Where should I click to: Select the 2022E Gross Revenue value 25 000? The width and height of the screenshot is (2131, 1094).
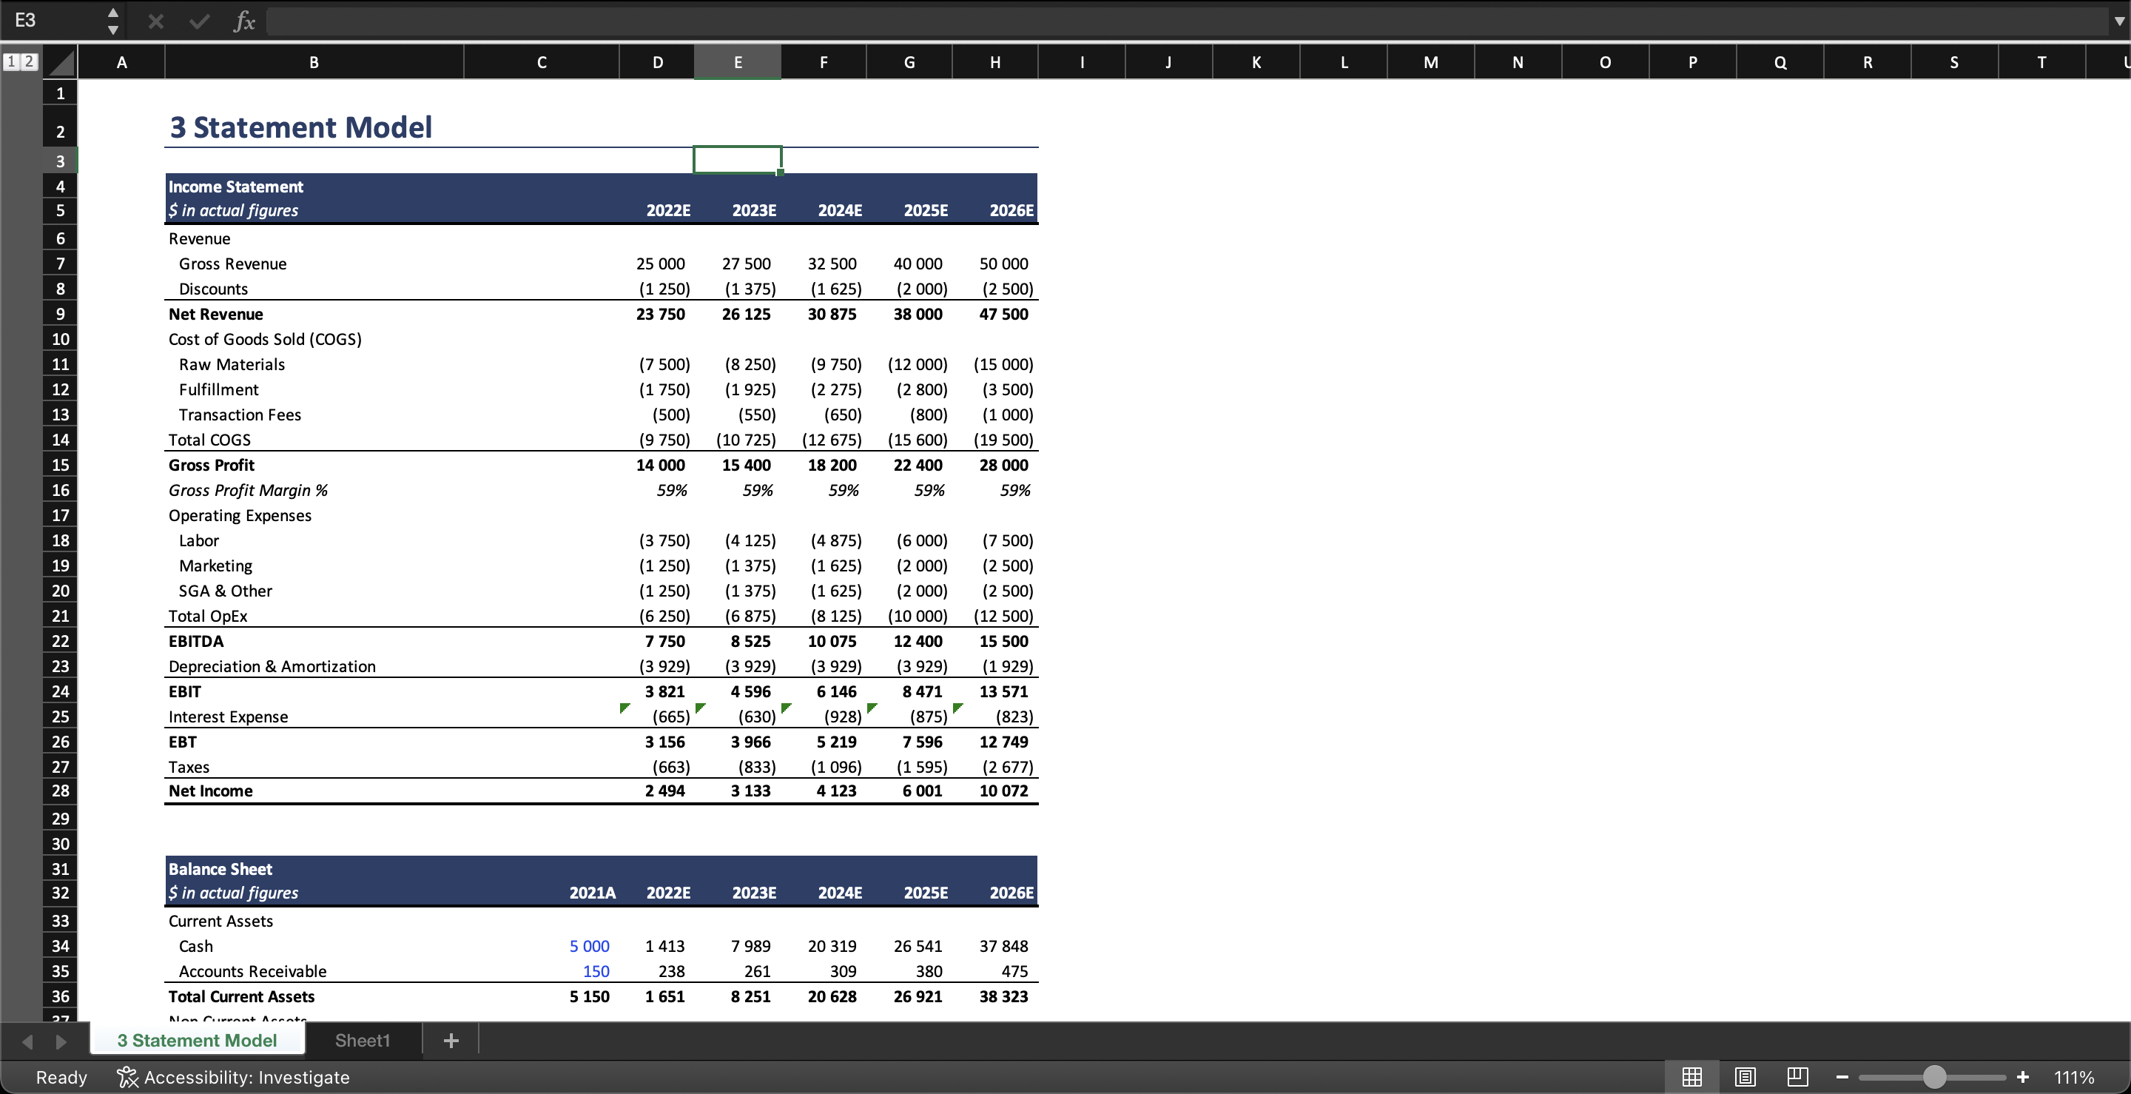click(660, 264)
